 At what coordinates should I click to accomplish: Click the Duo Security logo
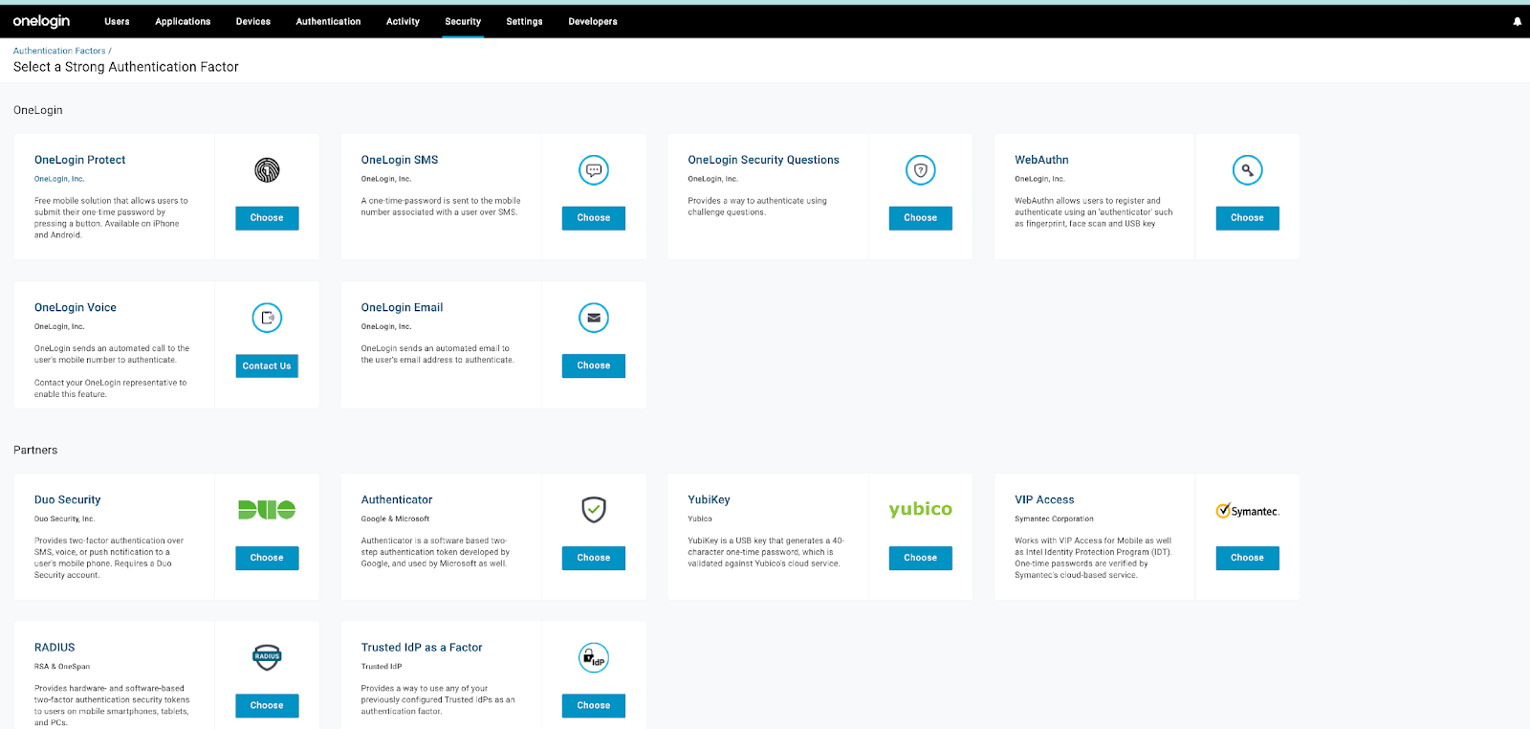(x=267, y=510)
